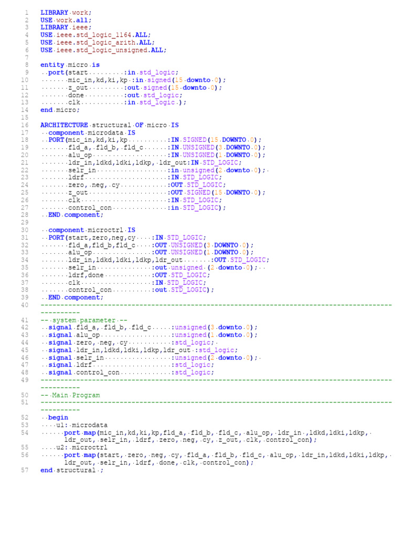Click the 'LIBRARY work;' line of code
Image resolution: width=403 pixels, height=538 pixels.
click(x=66, y=13)
